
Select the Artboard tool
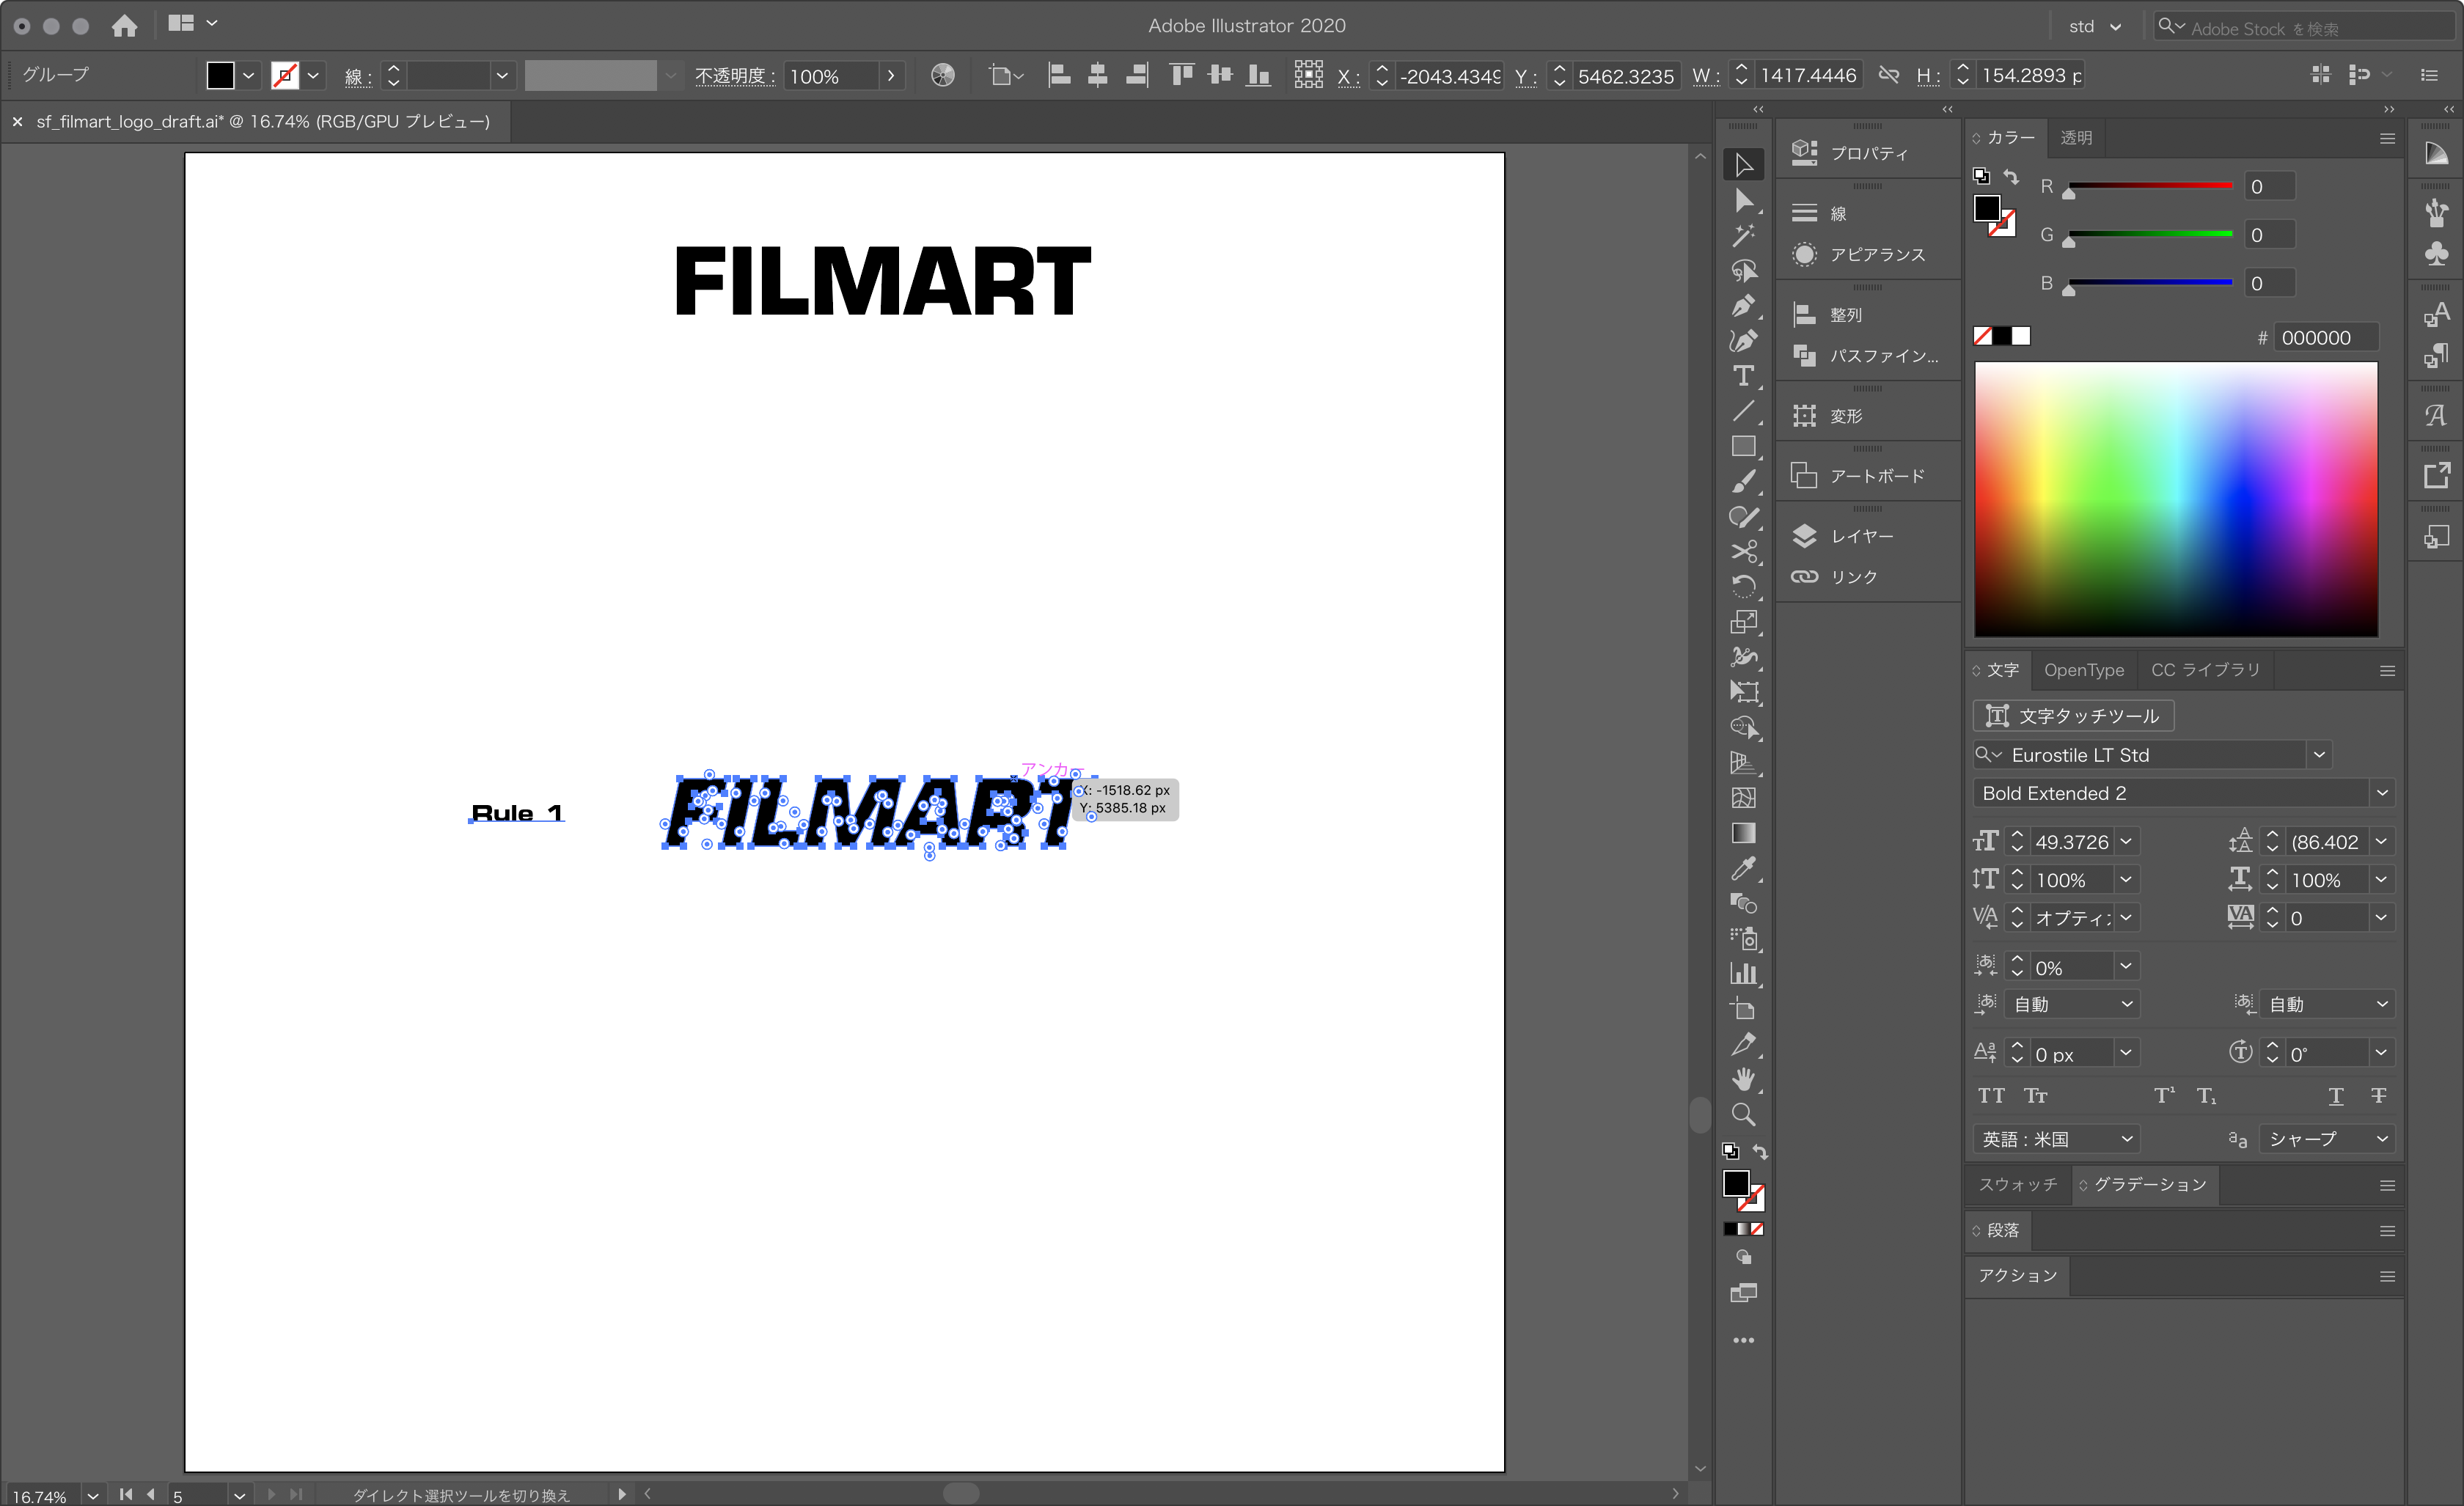(x=1743, y=1008)
